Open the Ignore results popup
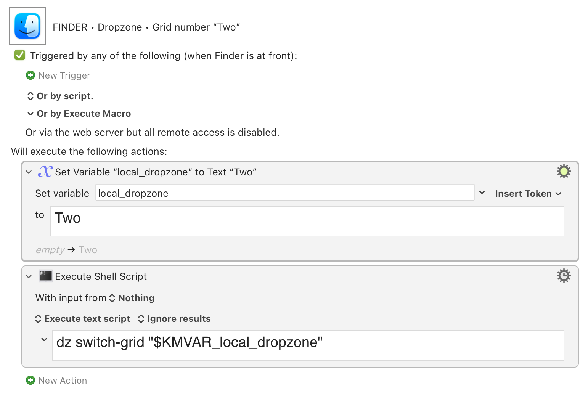Viewport: 588px width, 395px height. 174,319
